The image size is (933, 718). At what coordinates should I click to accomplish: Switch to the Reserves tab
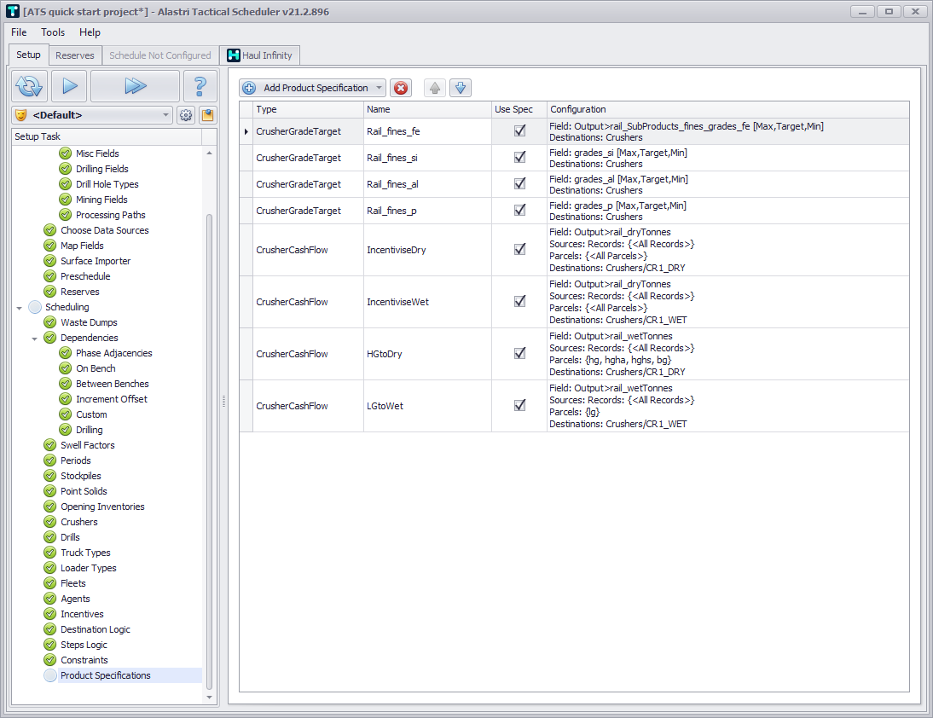(75, 55)
